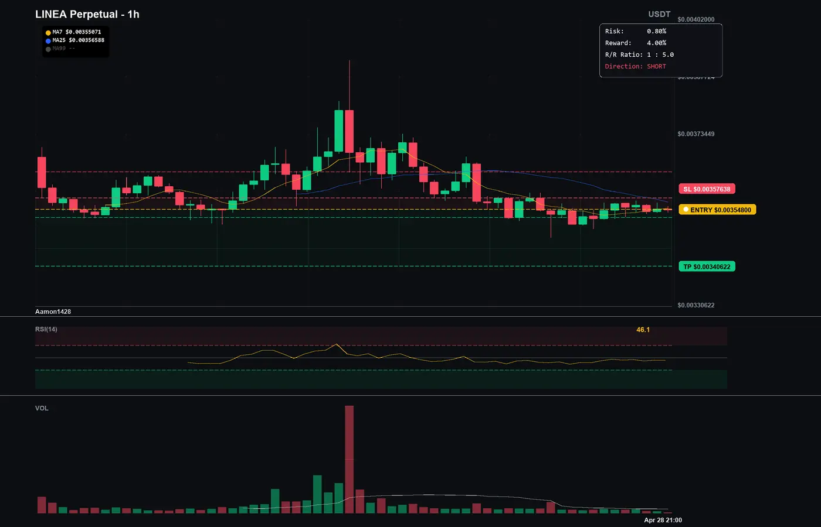821x527 pixels.
Task: Click the "LINEA Perpetual - 1h" chart title
Action: pos(87,14)
